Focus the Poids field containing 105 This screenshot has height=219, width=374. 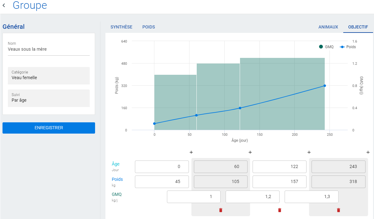[x=221, y=182]
